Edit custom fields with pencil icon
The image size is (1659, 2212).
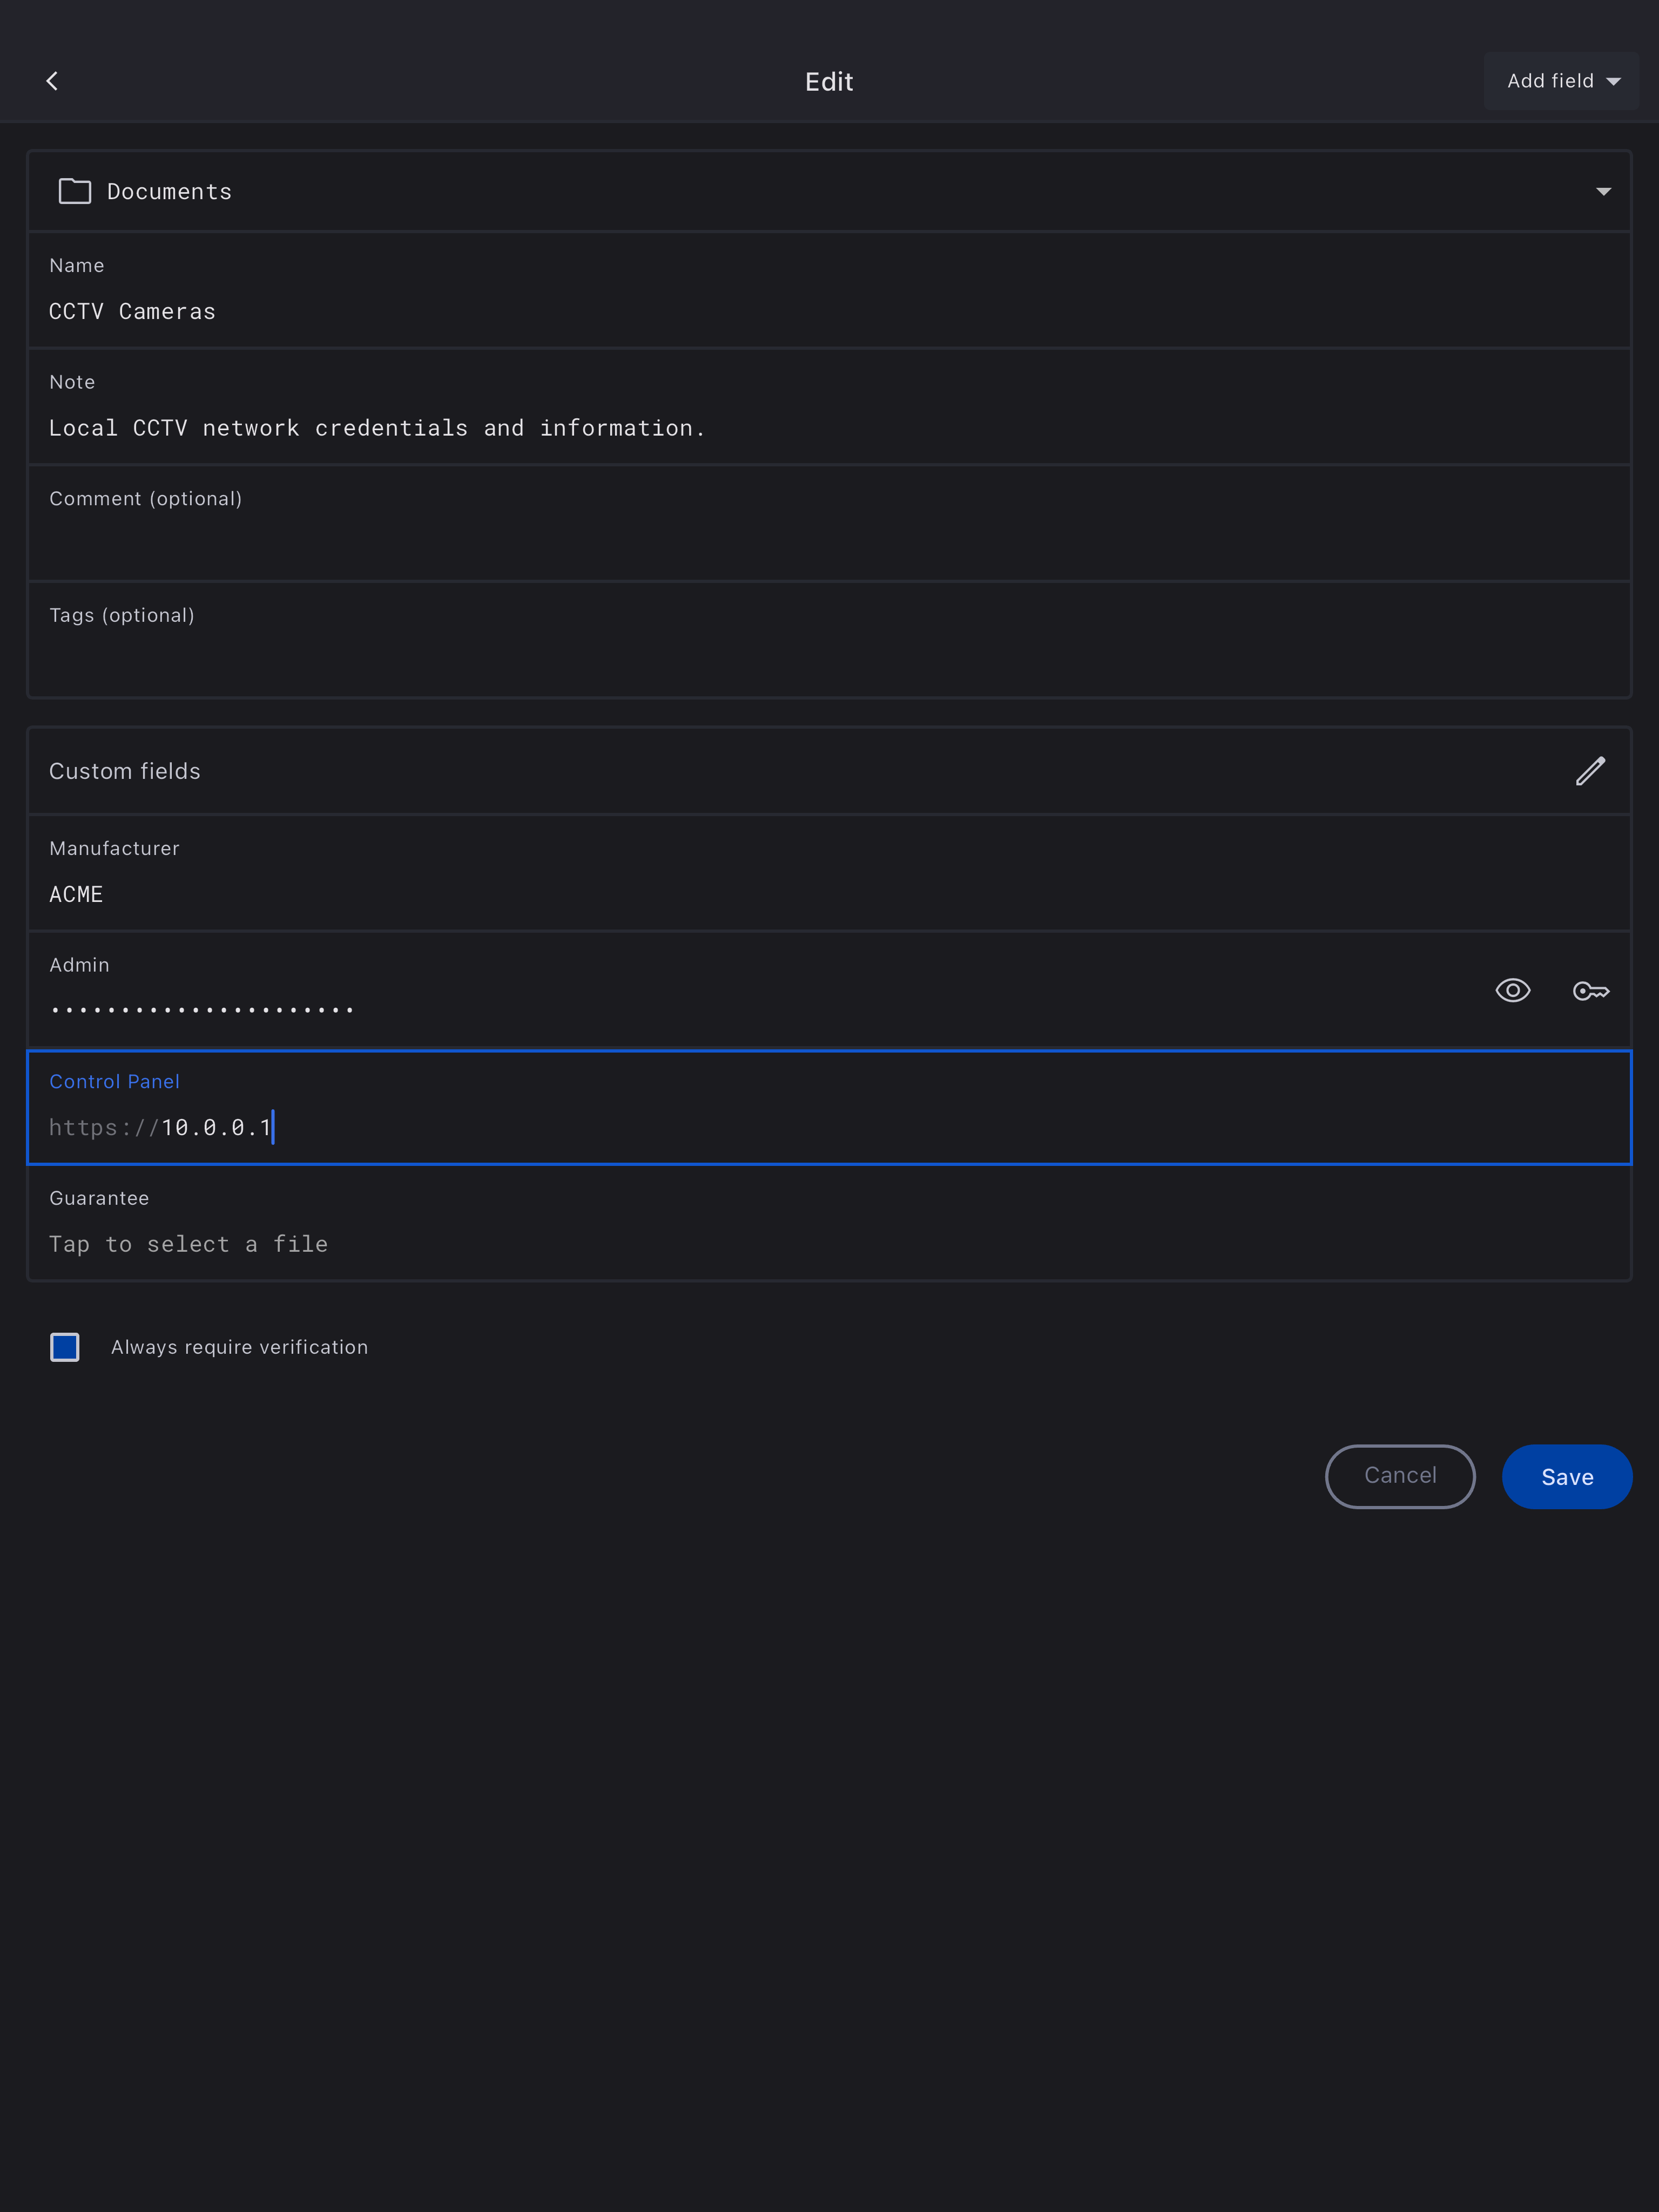click(1590, 771)
